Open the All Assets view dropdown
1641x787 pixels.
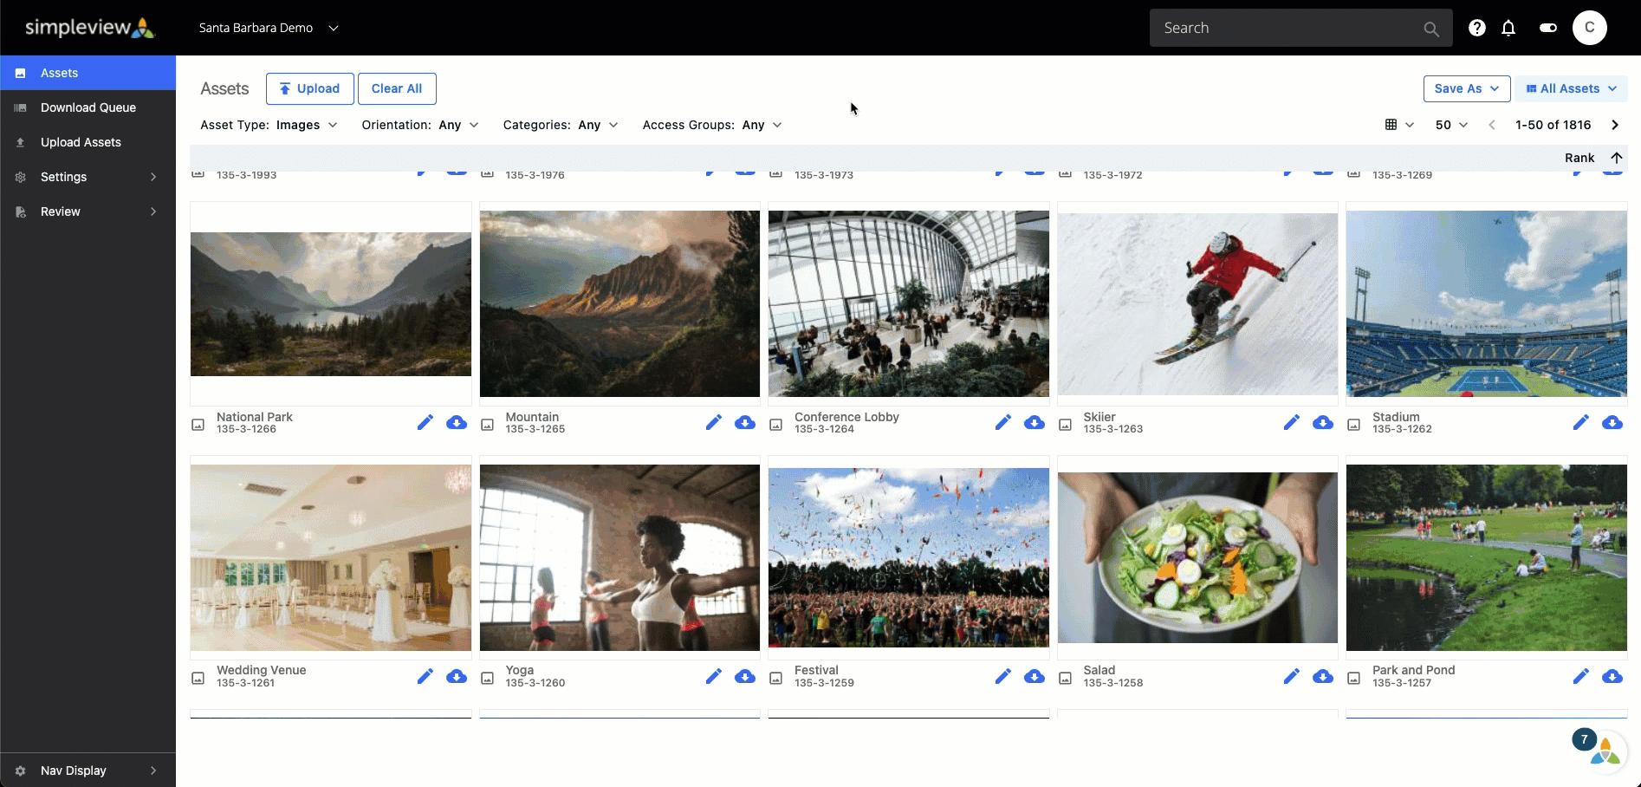pos(1571,88)
